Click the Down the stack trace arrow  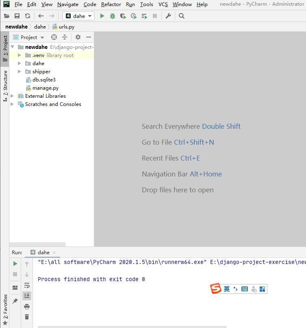click(27, 275)
